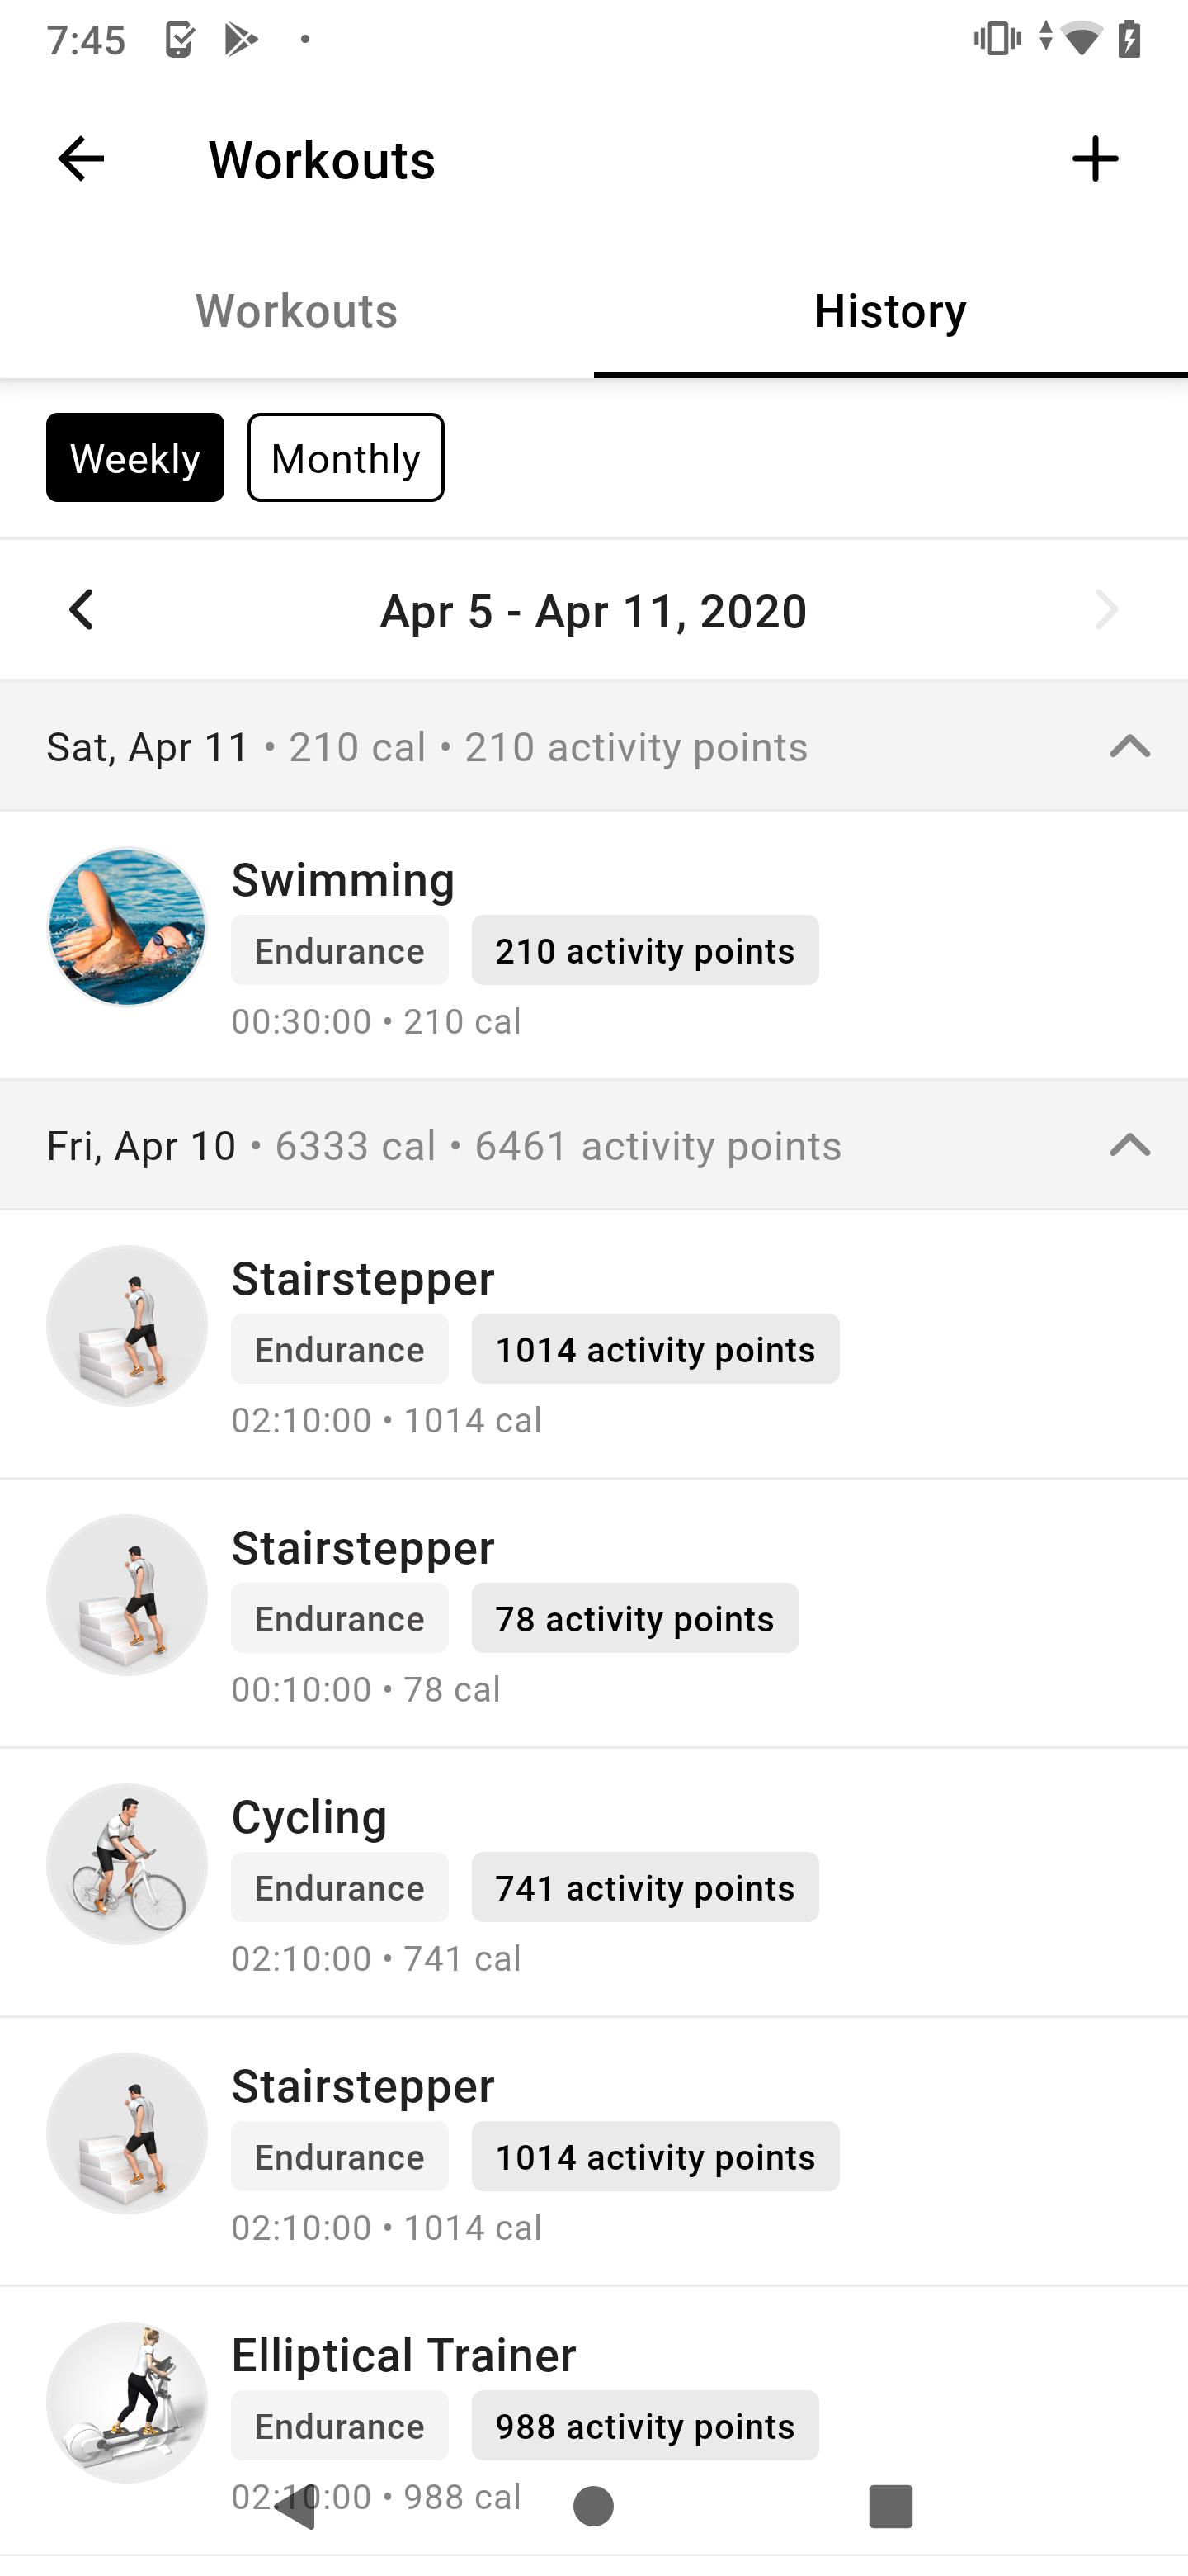Switch to the Workouts tab
1188x2576 pixels.
[297, 311]
